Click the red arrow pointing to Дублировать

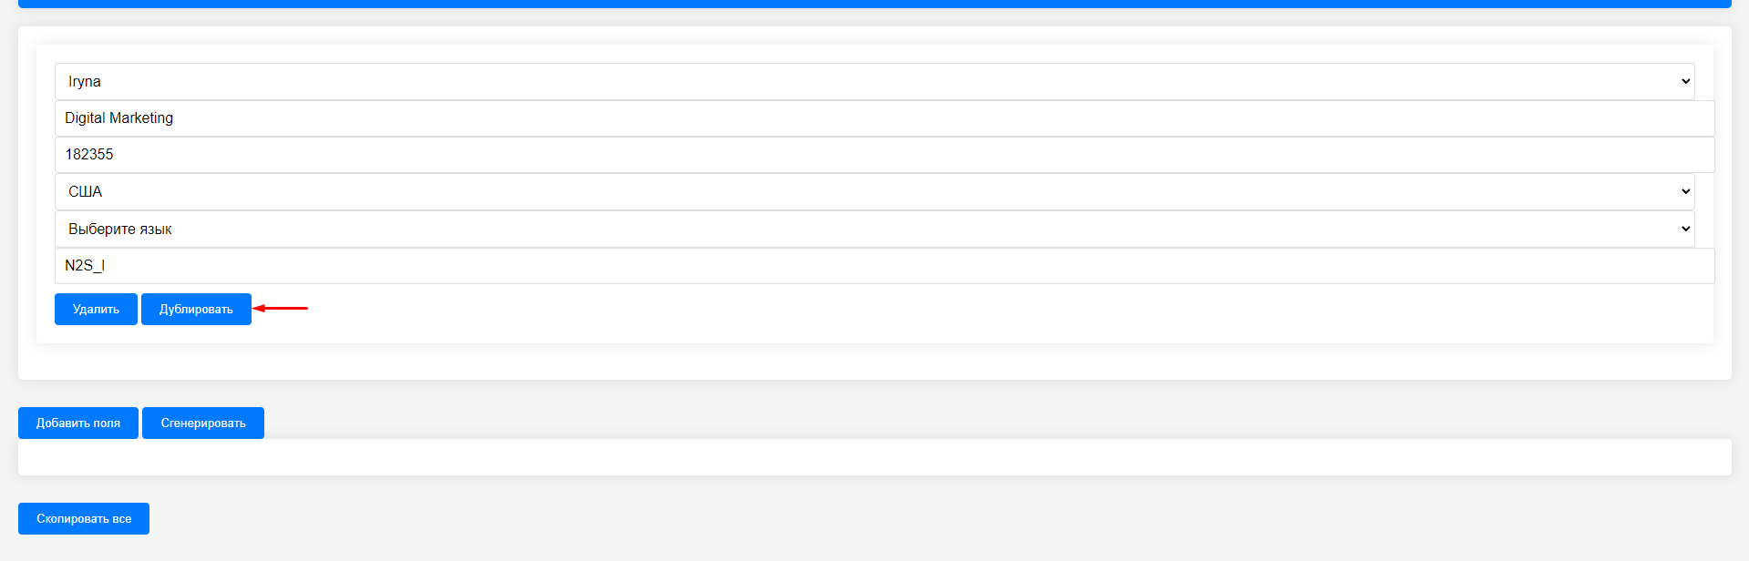click(280, 308)
